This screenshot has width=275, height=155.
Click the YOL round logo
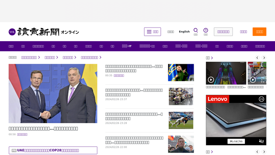12,32
